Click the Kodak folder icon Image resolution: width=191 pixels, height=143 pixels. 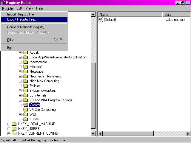(25, 52)
